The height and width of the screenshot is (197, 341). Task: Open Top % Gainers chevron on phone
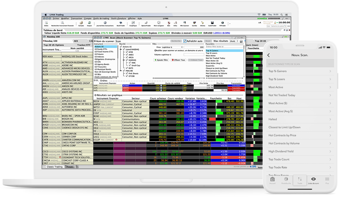tap(330, 71)
